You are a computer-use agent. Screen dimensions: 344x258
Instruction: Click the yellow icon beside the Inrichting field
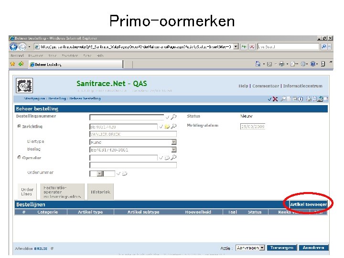[x=167, y=127]
